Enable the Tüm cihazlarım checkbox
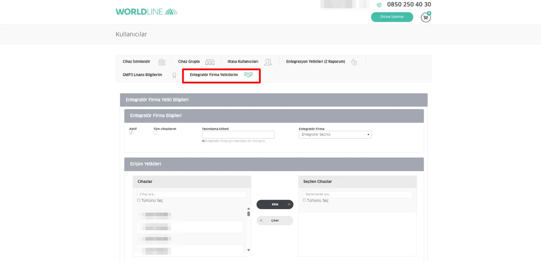The width and height of the screenshot is (541, 261). tap(155, 133)
